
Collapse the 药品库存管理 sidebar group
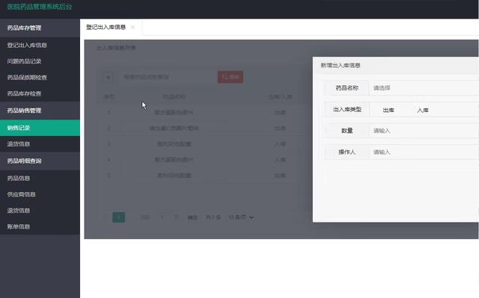click(x=40, y=28)
